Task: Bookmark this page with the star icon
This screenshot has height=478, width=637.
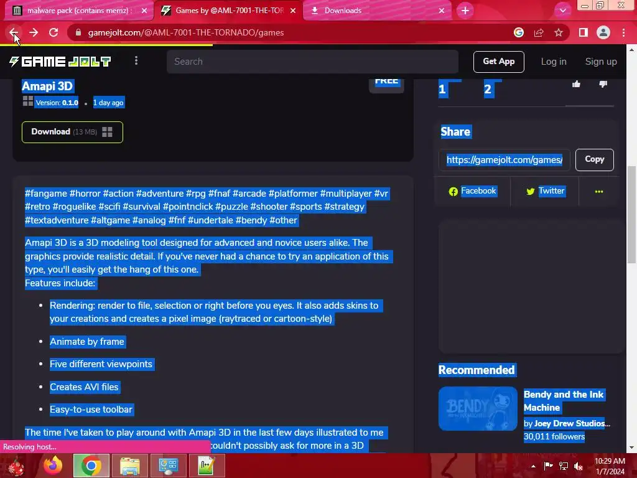Action: tap(559, 32)
